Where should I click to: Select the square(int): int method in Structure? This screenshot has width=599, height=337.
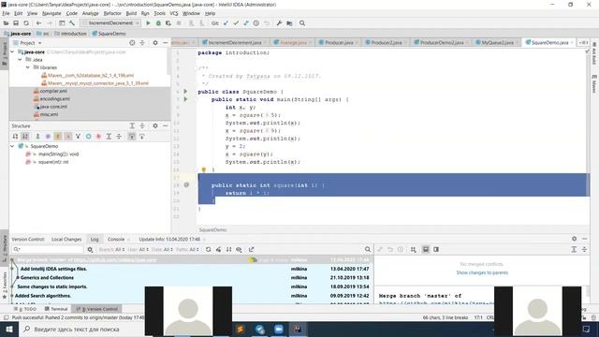pos(53,162)
